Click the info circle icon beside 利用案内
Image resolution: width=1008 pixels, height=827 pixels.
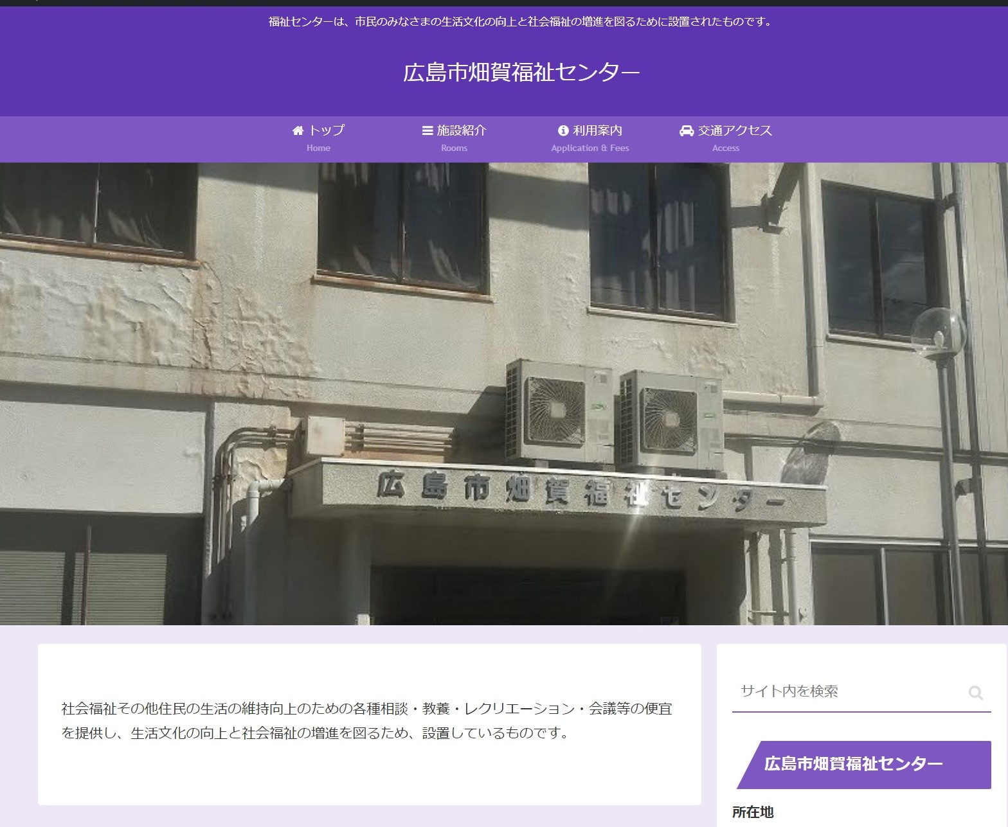[563, 130]
